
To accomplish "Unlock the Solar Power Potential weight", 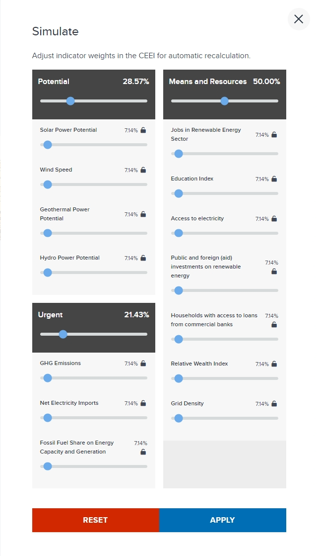I will [x=143, y=130].
